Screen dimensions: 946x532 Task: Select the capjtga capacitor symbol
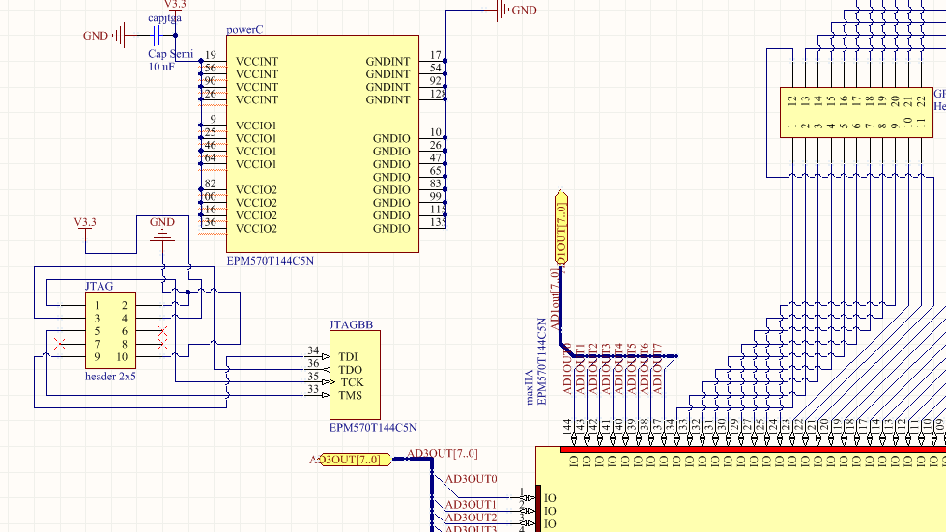point(157,36)
